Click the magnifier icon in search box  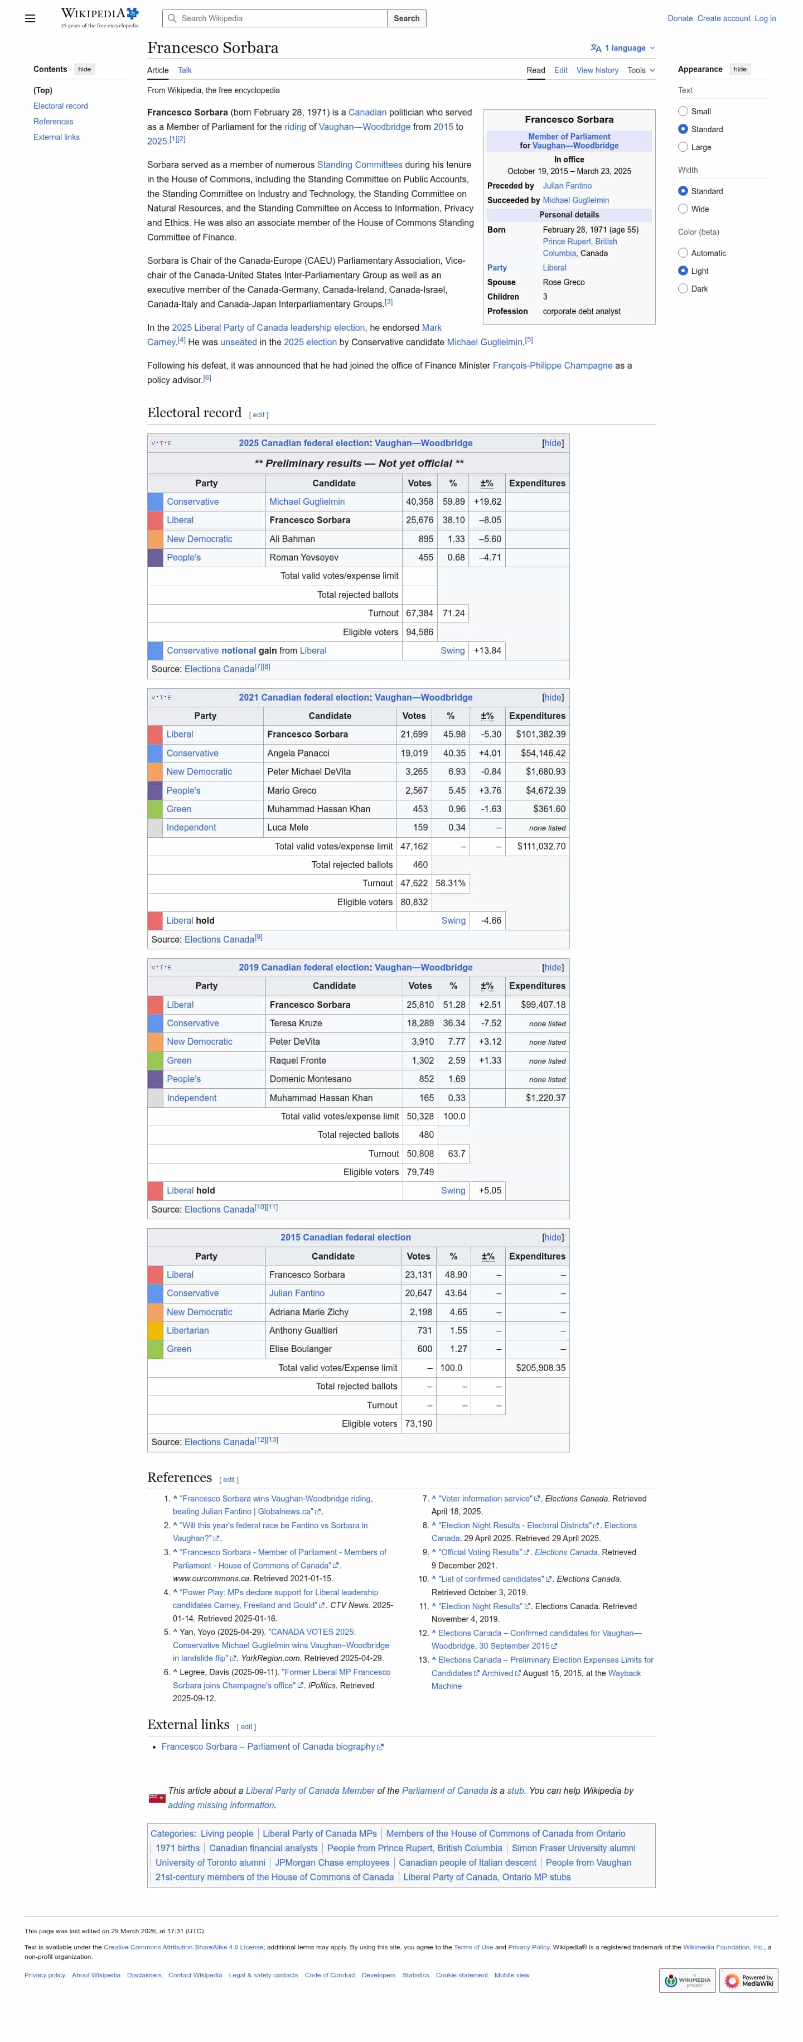point(172,18)
